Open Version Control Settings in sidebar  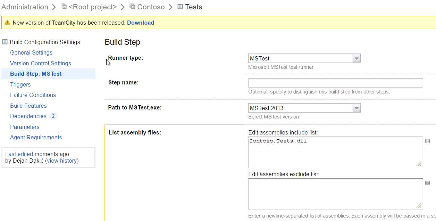(x=41, y=63)
